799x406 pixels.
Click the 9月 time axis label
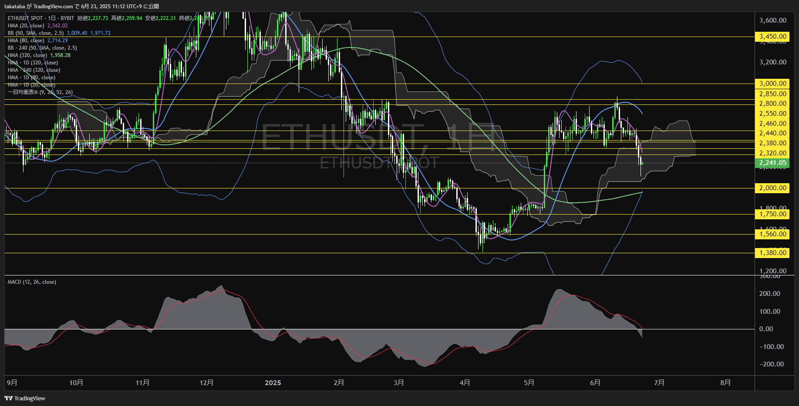(x=12, y=383)
